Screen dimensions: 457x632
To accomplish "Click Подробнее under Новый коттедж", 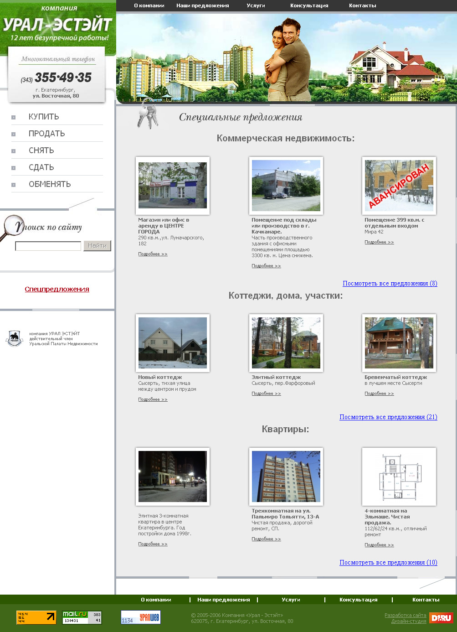I will coord(153,399).
